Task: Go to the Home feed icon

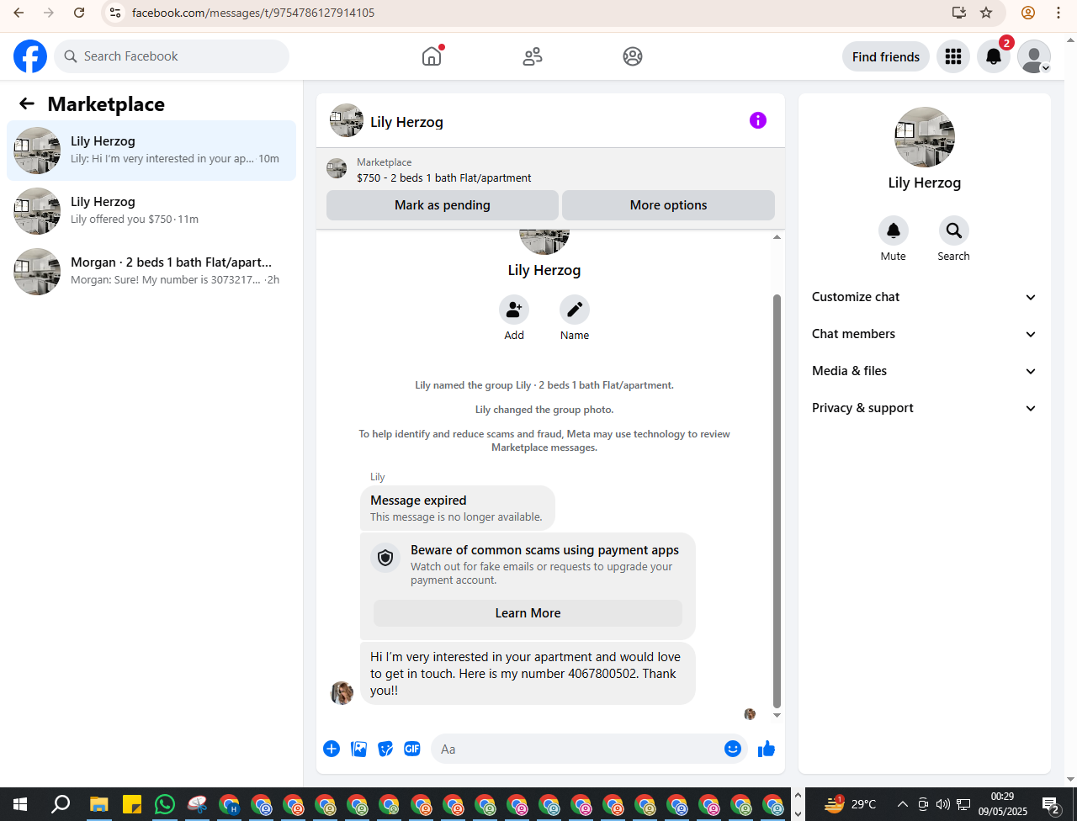Action: [432, 56]
